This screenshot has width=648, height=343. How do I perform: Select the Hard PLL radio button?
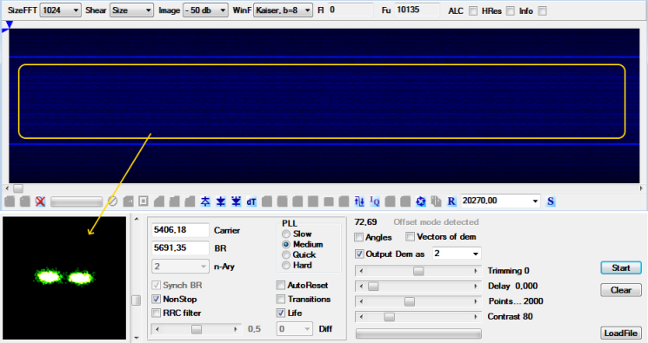(286, 266)
